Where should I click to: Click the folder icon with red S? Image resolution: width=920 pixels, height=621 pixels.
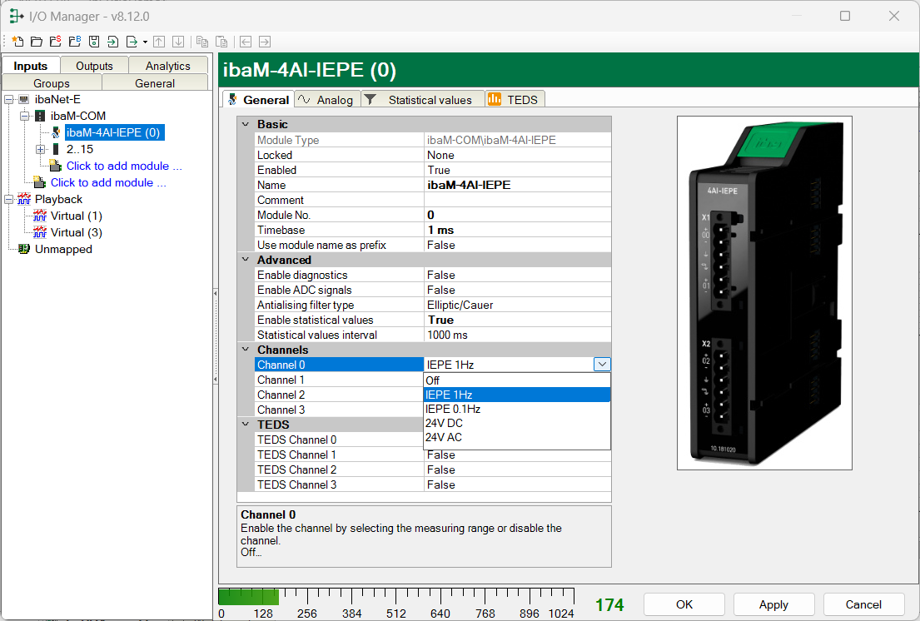pos(55,42)
